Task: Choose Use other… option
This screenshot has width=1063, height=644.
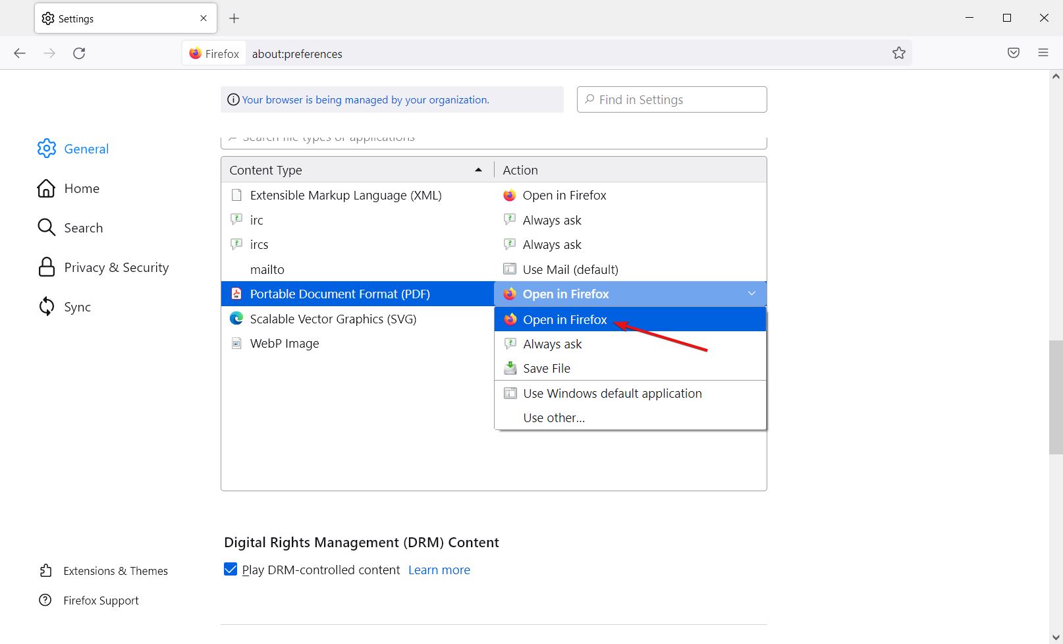Action: pos(630,417)
